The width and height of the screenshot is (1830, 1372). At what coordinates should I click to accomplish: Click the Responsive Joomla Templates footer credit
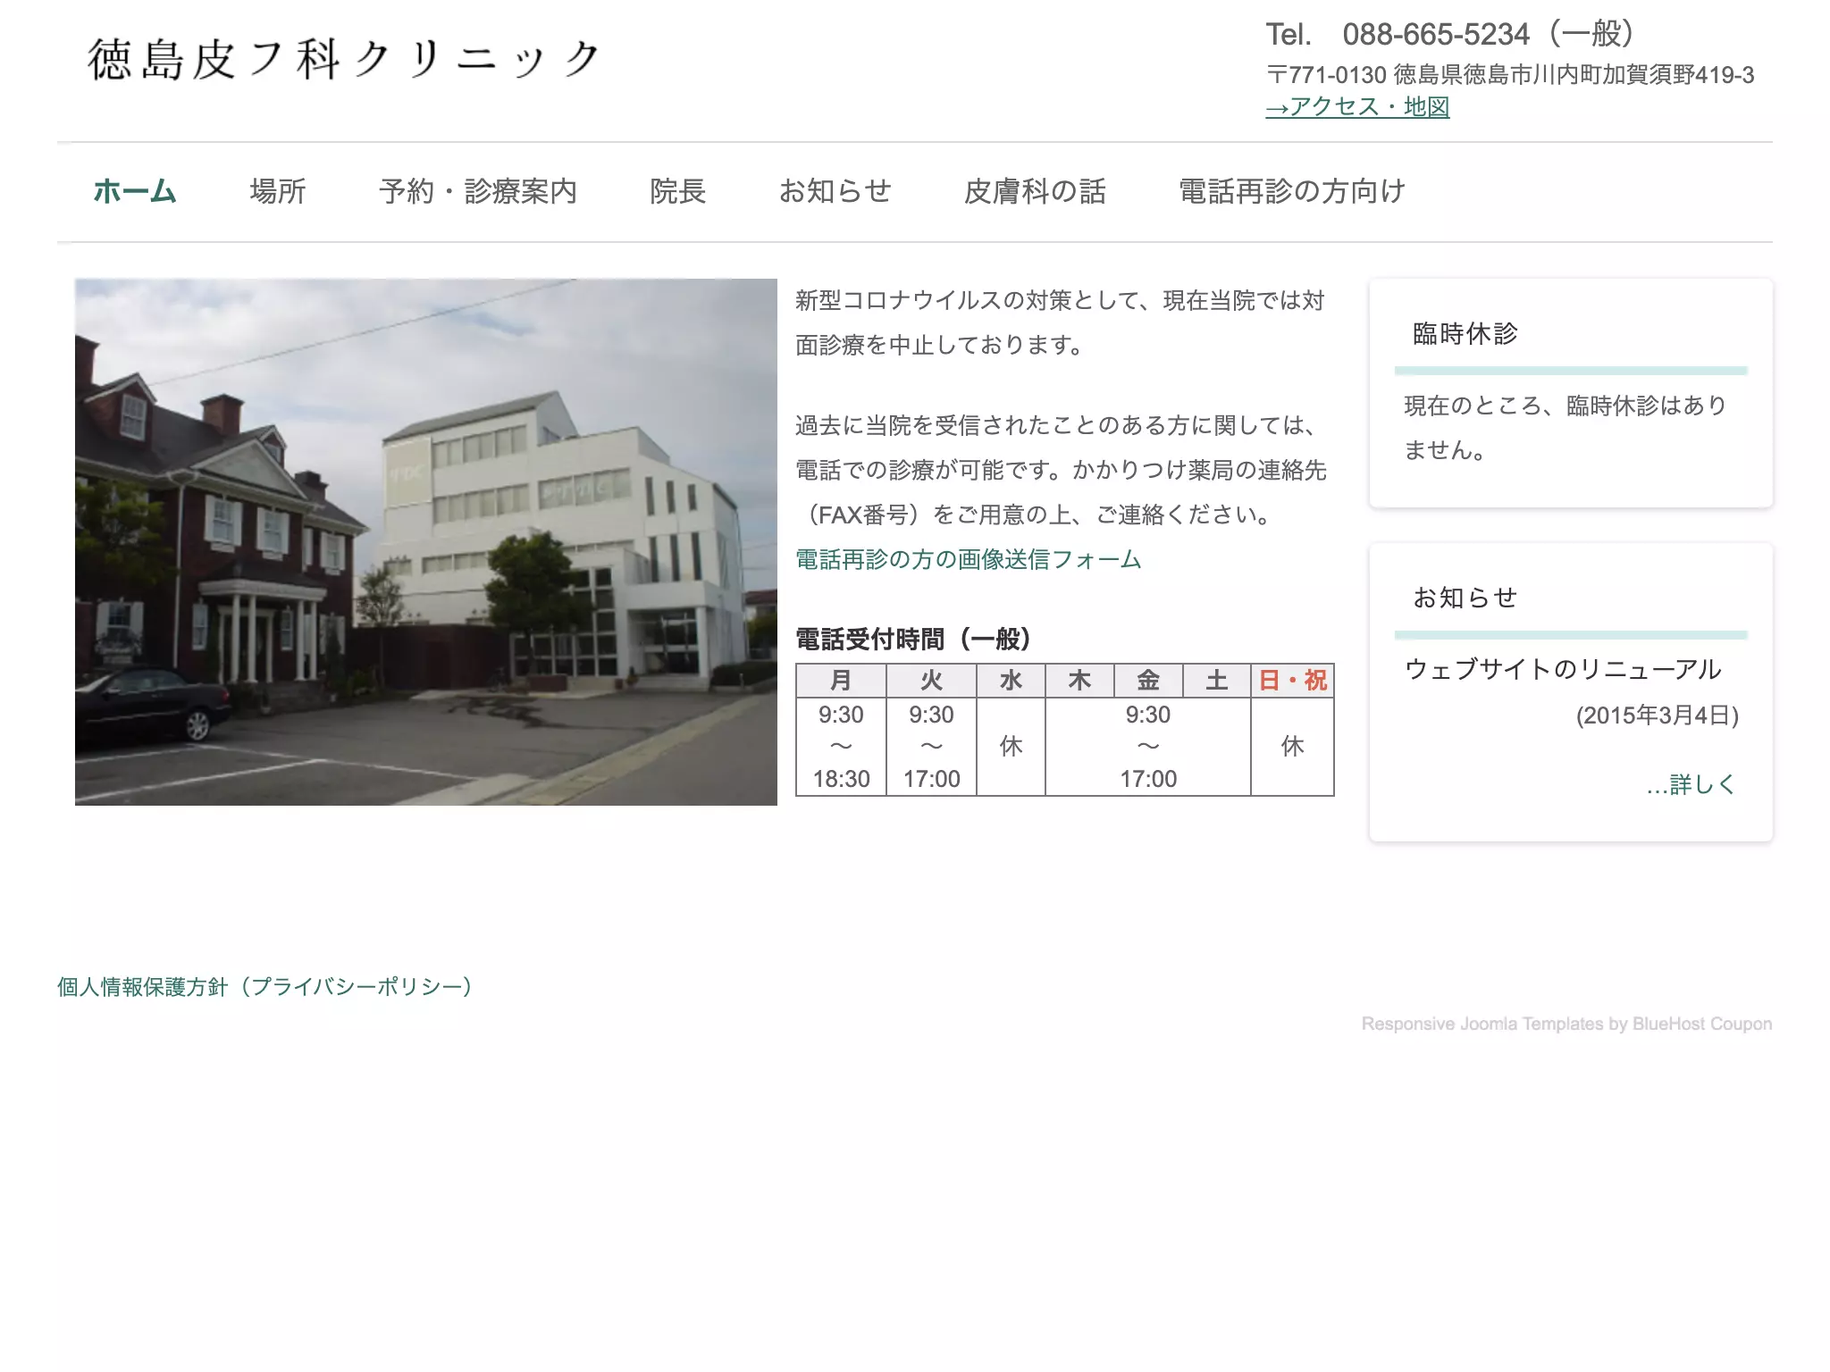[x=1566, y=1024]
